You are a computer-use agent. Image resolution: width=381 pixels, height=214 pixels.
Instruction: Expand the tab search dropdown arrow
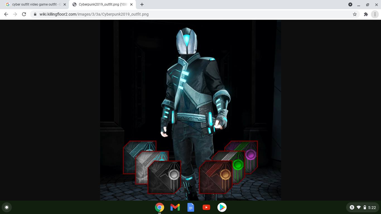pos(350,4)
